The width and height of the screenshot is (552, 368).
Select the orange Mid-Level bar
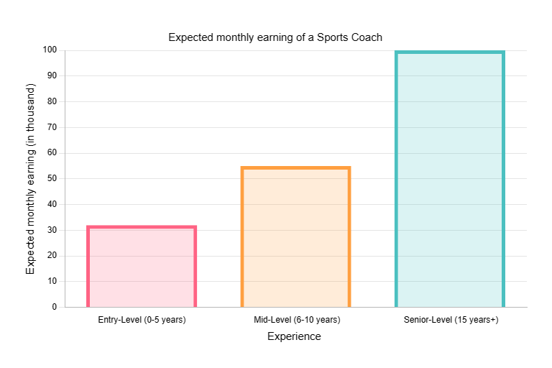(295, 237)
